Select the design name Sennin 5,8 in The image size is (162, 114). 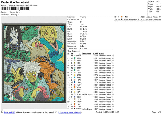pos(15,12)
